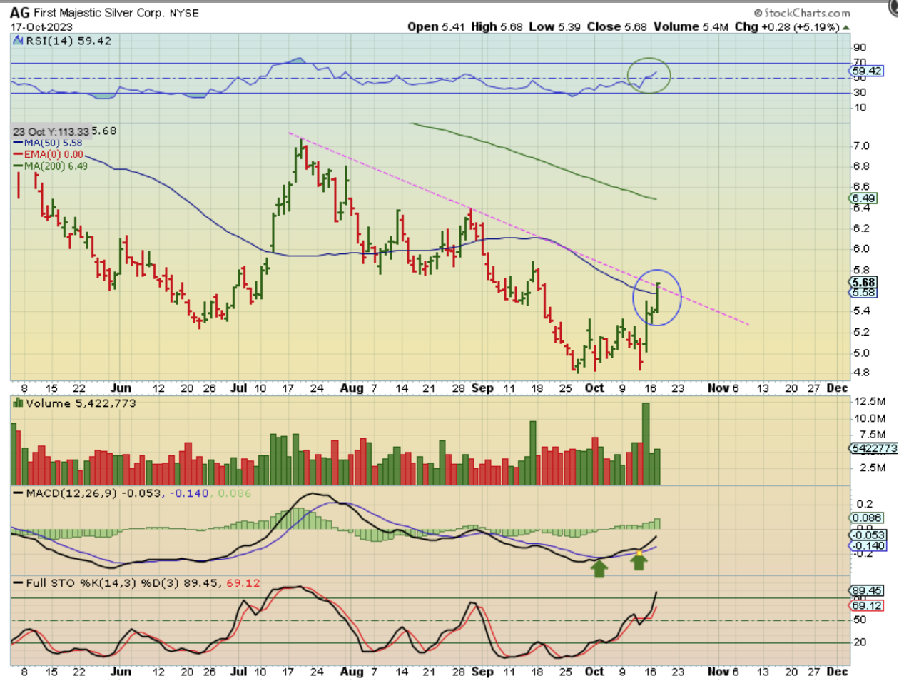
Task: Click the Dec label on bottom date axis
Action: point(837,672)
